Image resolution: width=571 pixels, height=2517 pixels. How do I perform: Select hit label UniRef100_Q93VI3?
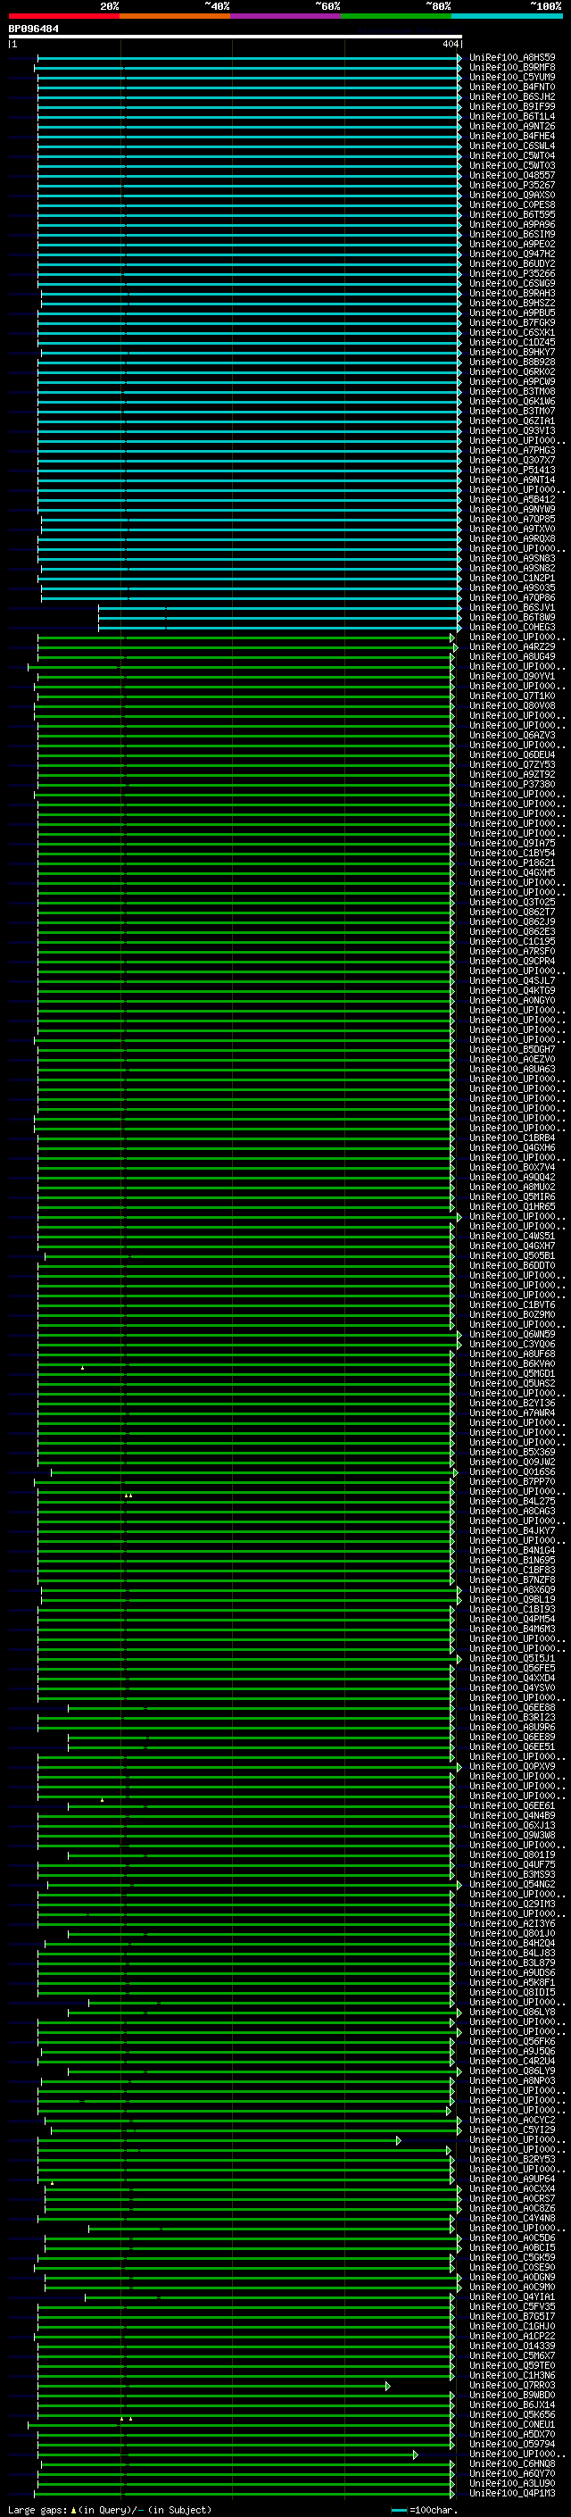[512, 431]
